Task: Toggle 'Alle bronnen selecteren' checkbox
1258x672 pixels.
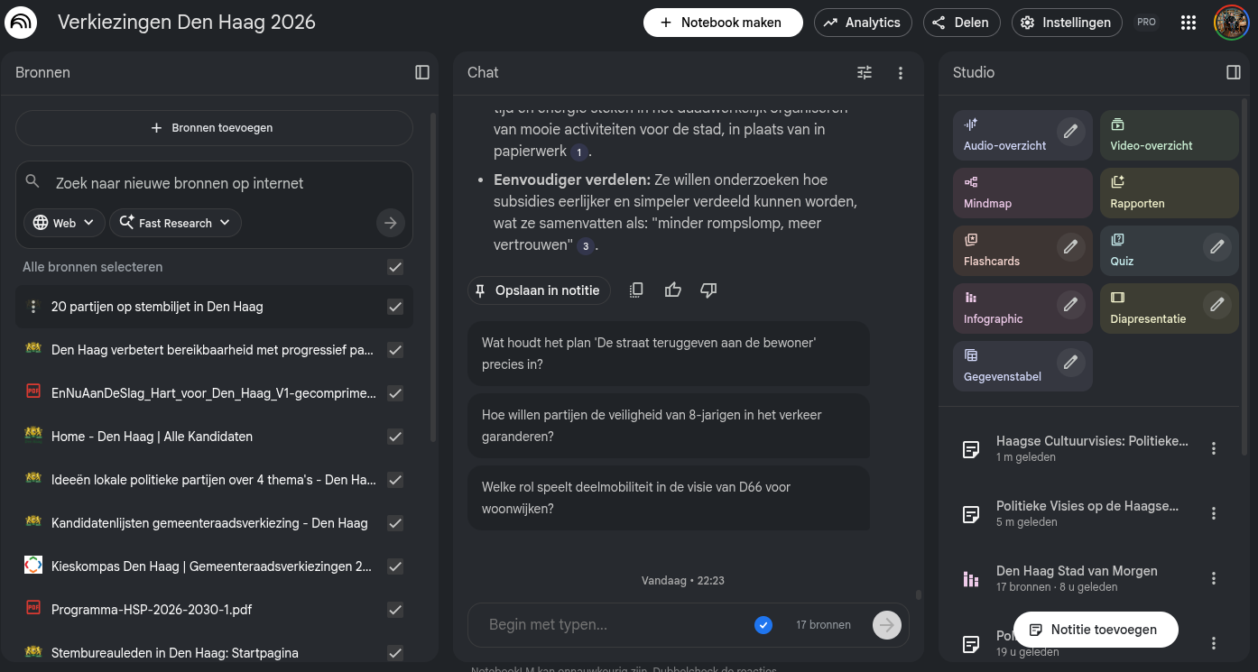Action: [394, 267]
